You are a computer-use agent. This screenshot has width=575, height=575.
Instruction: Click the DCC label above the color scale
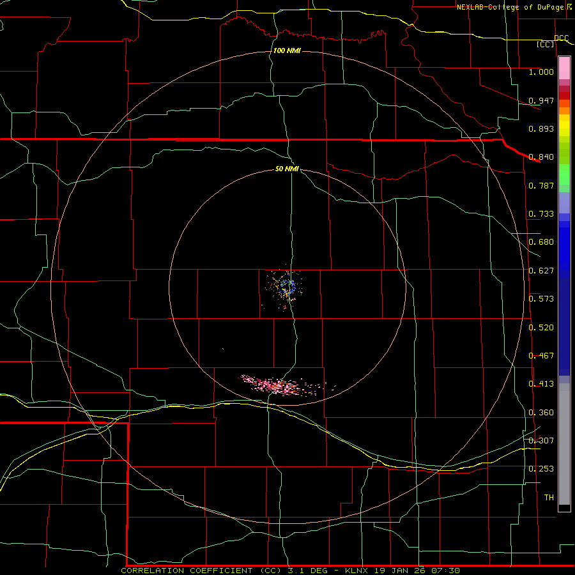562,38
